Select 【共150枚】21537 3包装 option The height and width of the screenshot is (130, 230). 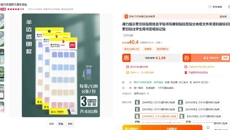coord(201,117)
